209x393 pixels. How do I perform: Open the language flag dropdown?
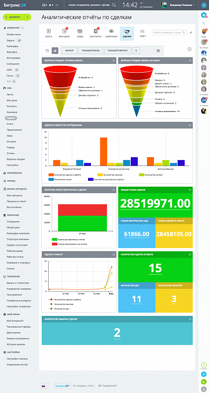point(45,386)
